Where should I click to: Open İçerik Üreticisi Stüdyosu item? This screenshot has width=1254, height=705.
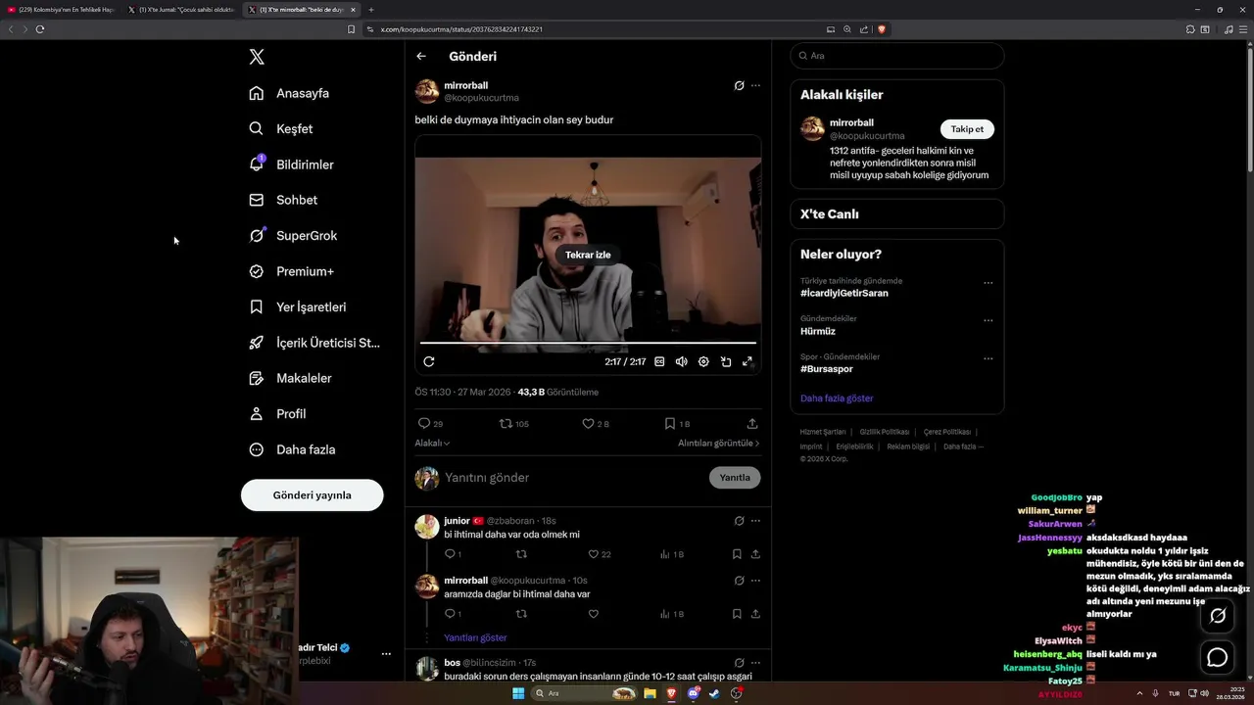[x=314, y=343]
